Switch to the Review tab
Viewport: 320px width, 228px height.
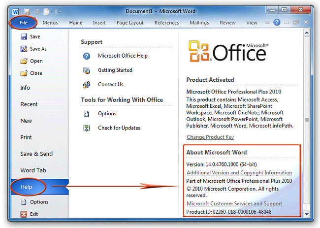(228, 23)
